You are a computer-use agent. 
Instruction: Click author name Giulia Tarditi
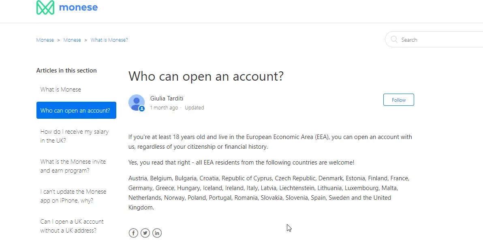pyautogui.click(x=167, y=98)
